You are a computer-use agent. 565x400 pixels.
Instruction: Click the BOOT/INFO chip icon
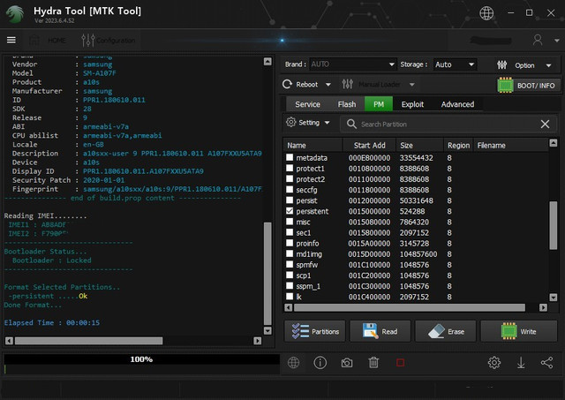tap(505, 85)
